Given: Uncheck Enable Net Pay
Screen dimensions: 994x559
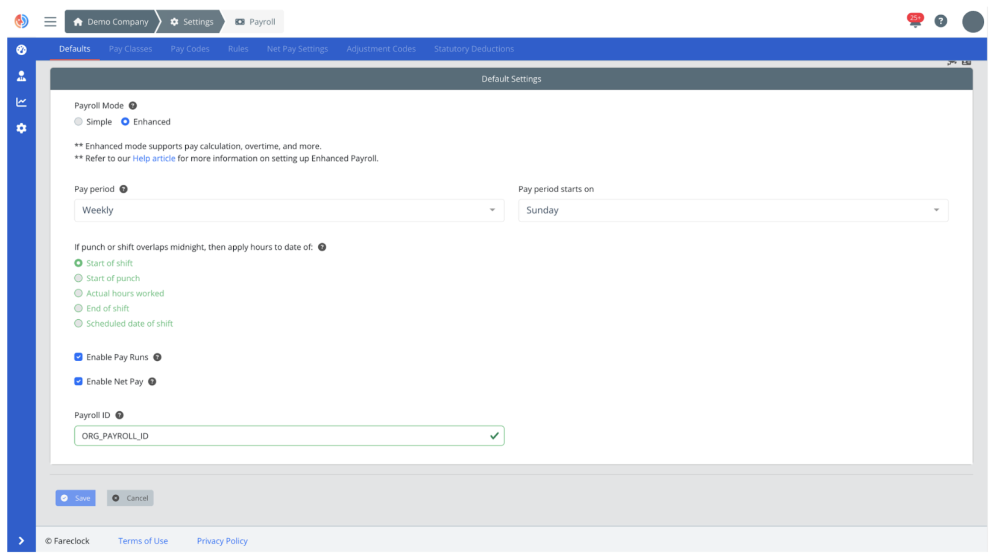Looking at the screenshot, I should pyautogui.click(x=78, y=381).
